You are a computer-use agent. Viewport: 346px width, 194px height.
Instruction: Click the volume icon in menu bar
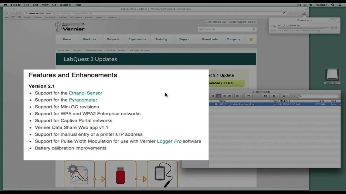click(x=310, y=5)
